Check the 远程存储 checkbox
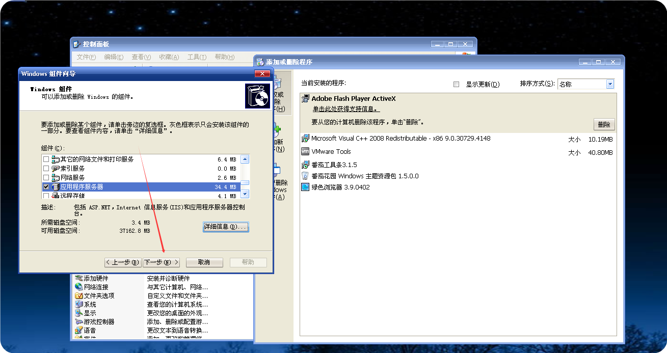 pos(46,196)
